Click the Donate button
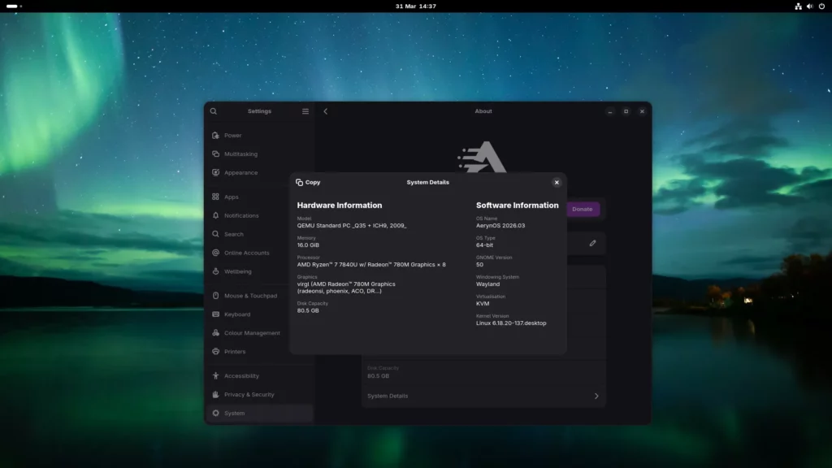832x468 pixels. pos(582,209)
